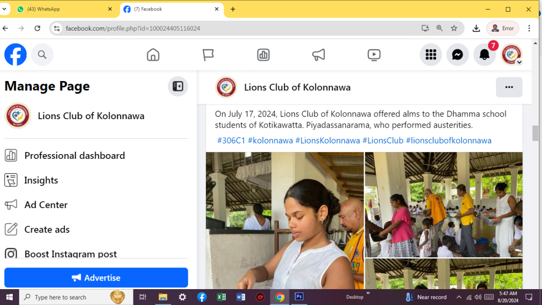Image resolution: width=542 pixels, height=305 pixels.
Task: Follow the #306C1 hashtag
Action: click(x=231, y=140)
